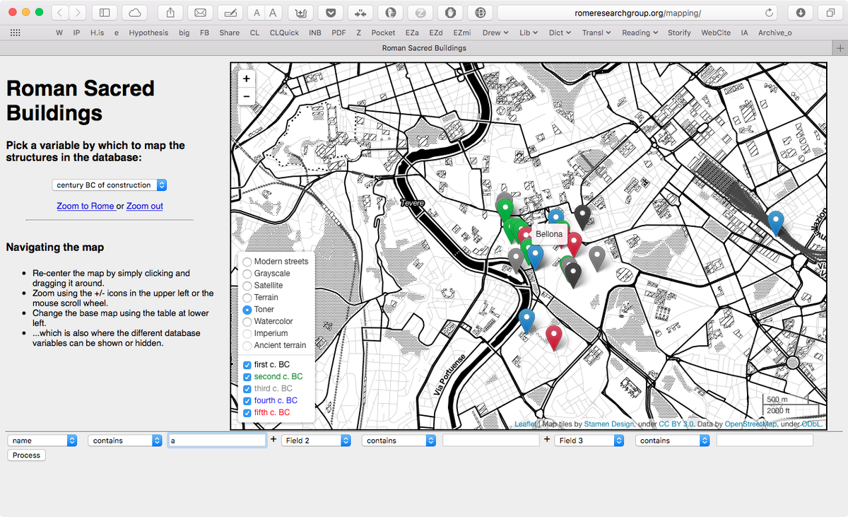The height and width of the screenshot is (517, 848).
Task: Click the map zoom-out minus control
Action: click(246, 96)
